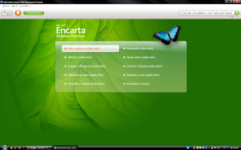Click the Encarta Biblioteca Premium logo
Screen dimensions: 241x150
[71, 31]
